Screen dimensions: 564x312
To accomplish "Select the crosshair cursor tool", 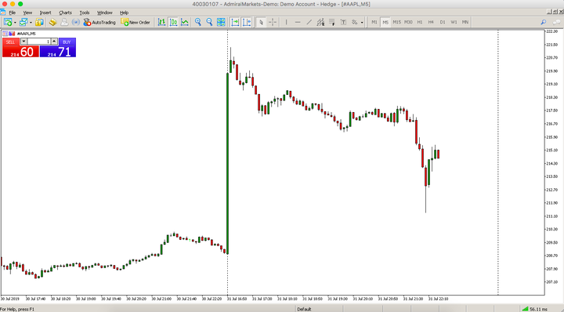I will click(273, 22).
